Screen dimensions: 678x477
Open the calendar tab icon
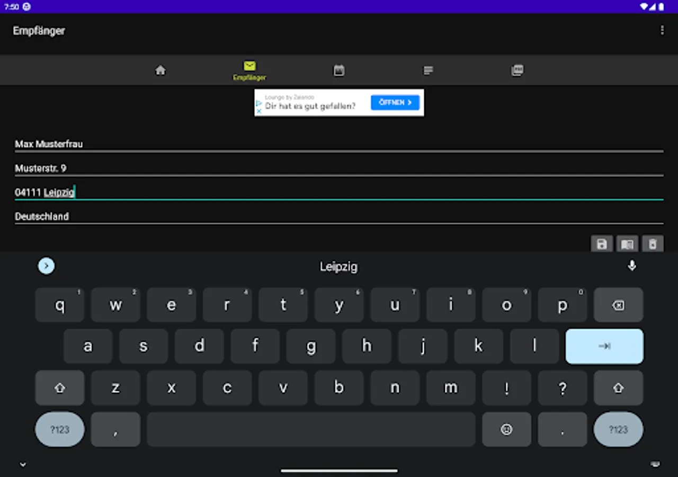(x=339, y=70)
